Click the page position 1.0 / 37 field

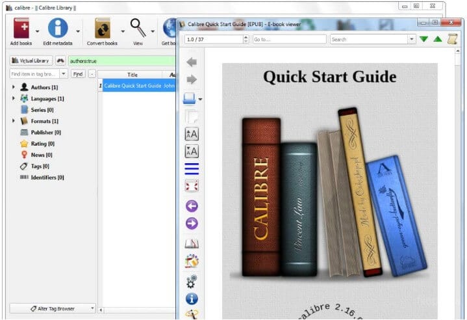click(214, 40)
